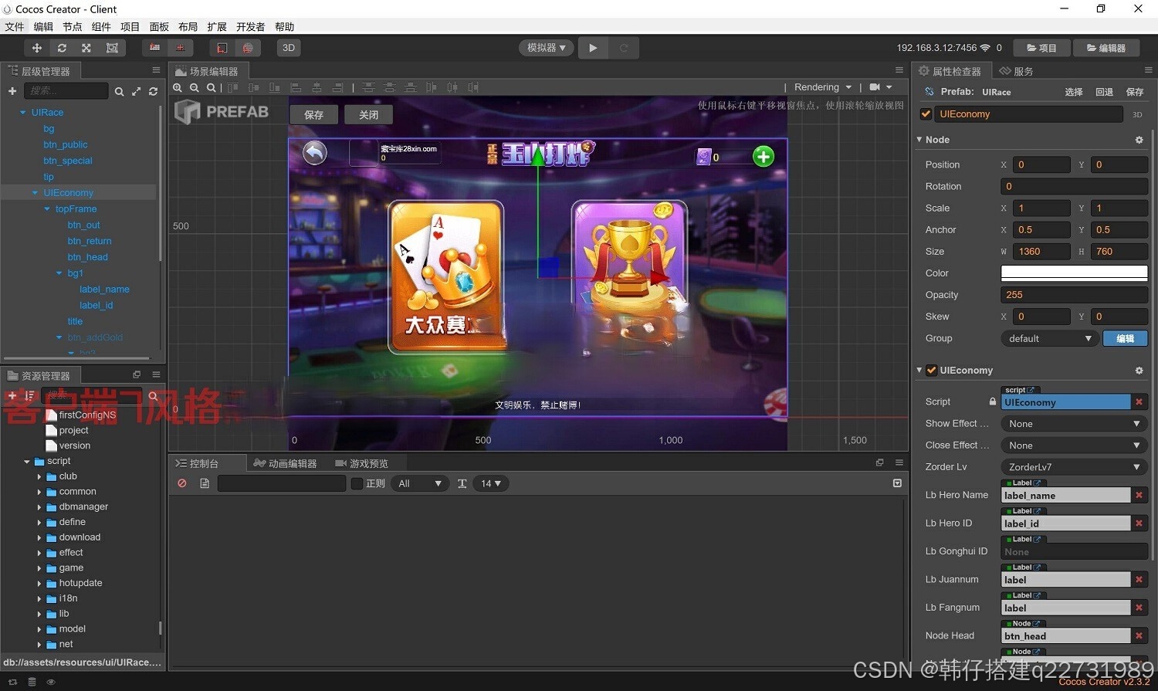Image resolution: width=1158 pixels, height=691 pixels.
Task: Open the assets panel hamburger menu
Action: click(156, 374)
